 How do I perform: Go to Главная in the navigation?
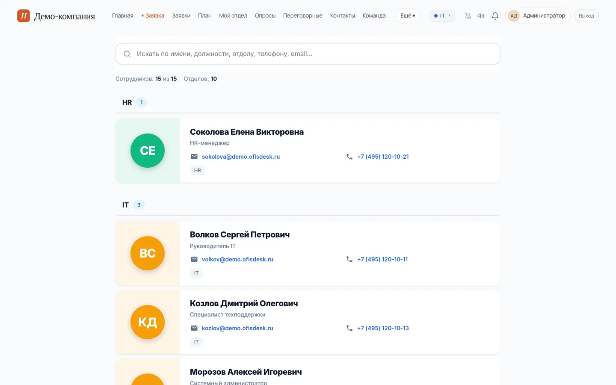point(123,16)
